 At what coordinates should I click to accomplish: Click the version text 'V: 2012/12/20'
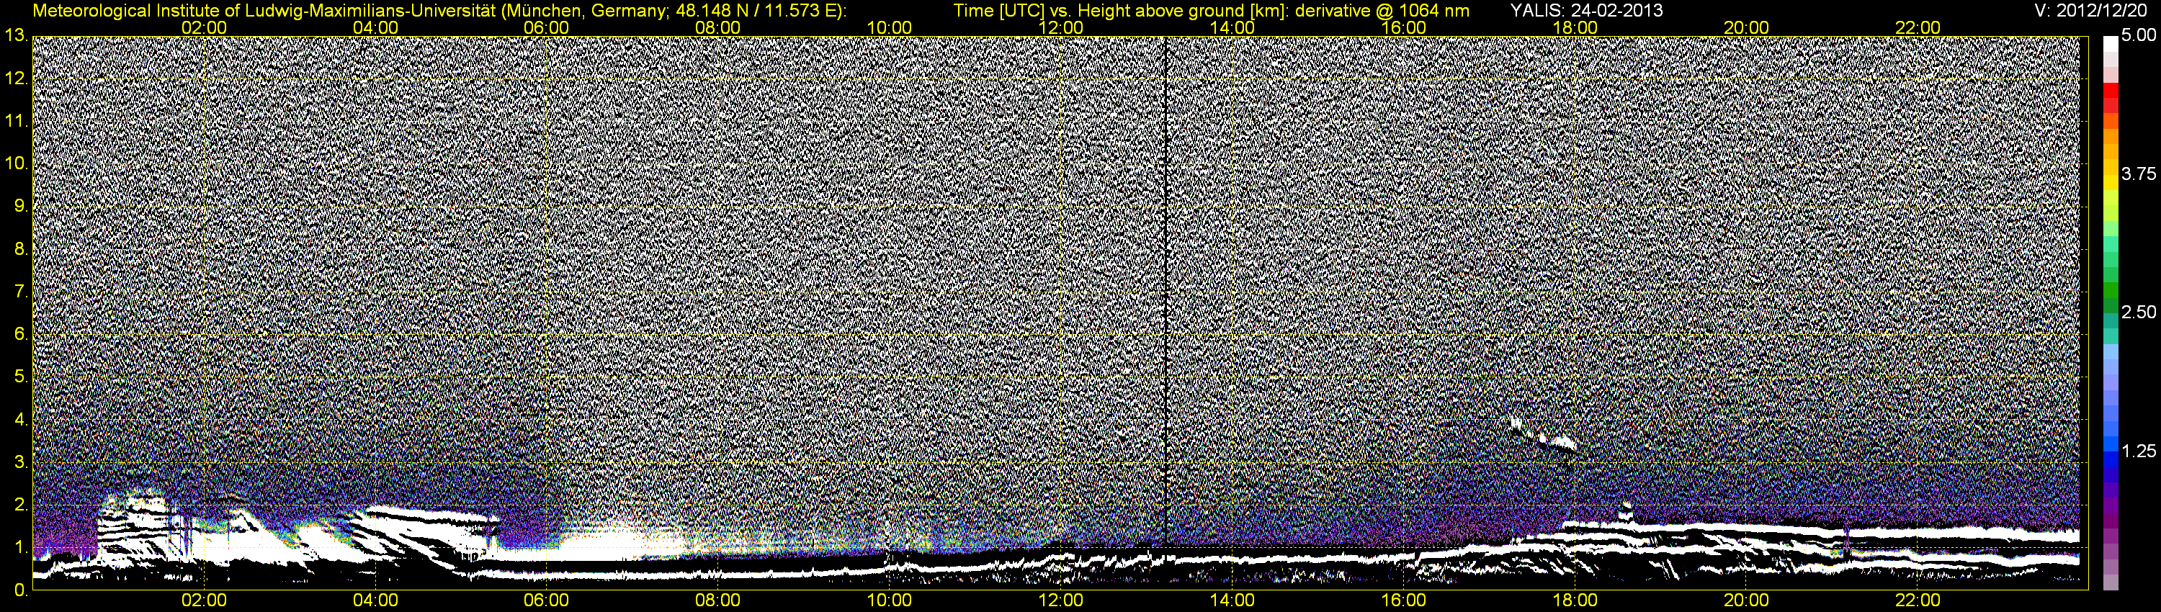tap(2089, 11)
